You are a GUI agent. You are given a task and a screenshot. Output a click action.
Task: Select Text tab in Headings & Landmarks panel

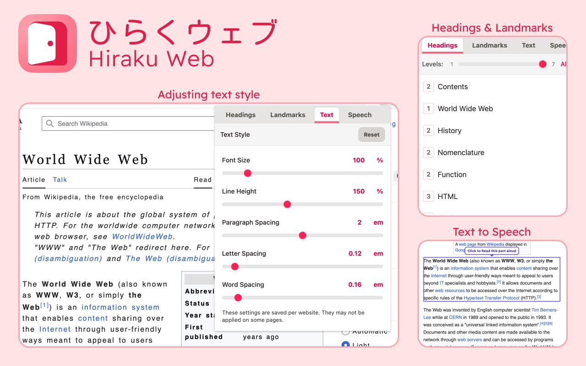[528, 45]
